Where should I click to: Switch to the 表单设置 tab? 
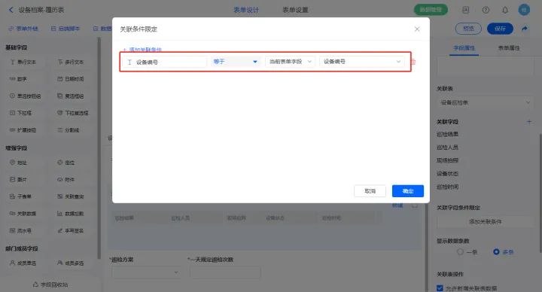(x=295, y=10)
